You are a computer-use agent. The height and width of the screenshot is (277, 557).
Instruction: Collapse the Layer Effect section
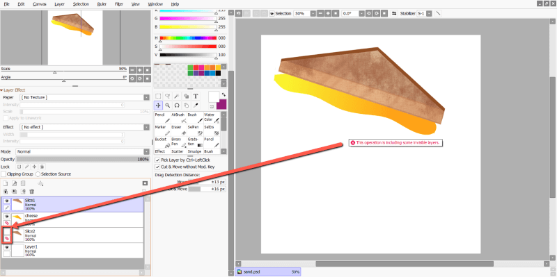point(1,90)
